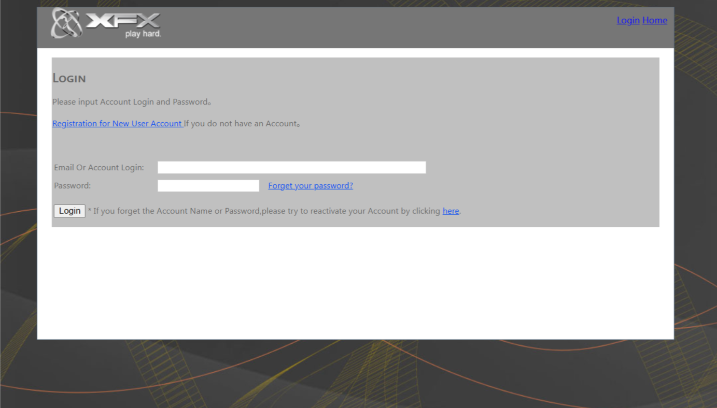Click the "Email Or Account Login:" label

coord(99,168)
